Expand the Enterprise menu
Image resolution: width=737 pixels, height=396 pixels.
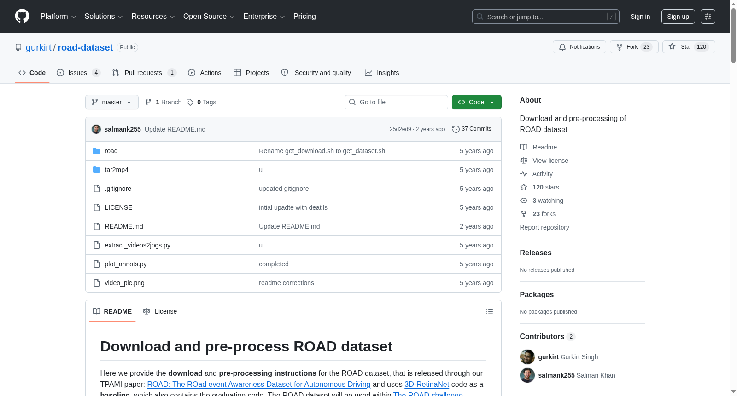click(264, 17)
